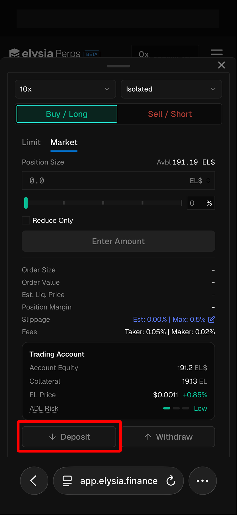Image resolution: width=237 pixels, height=515 pixels.
Task: Click the Trading Account heading
Action: 57,354
